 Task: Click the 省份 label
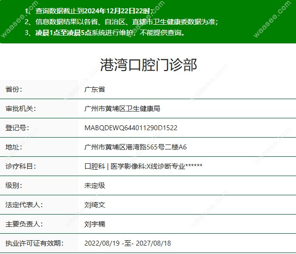coord(14,89)
